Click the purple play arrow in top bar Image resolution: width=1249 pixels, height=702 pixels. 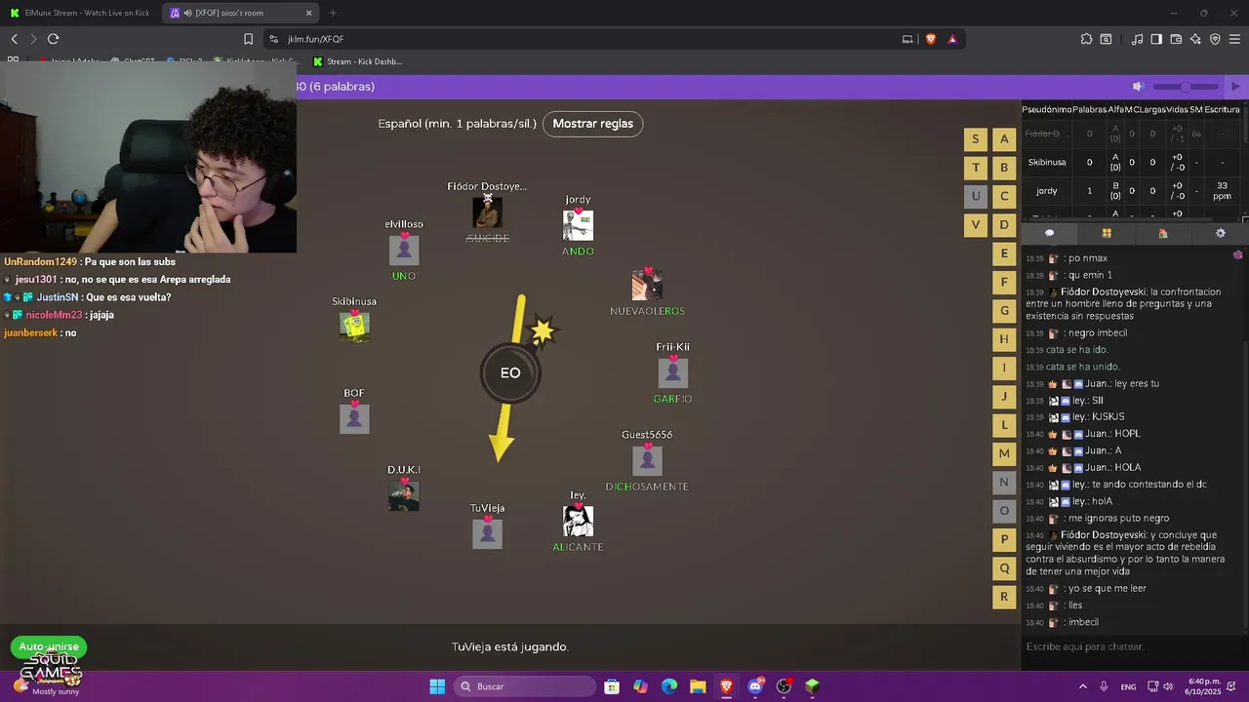pyautogui.click(x=1235, y=87)
